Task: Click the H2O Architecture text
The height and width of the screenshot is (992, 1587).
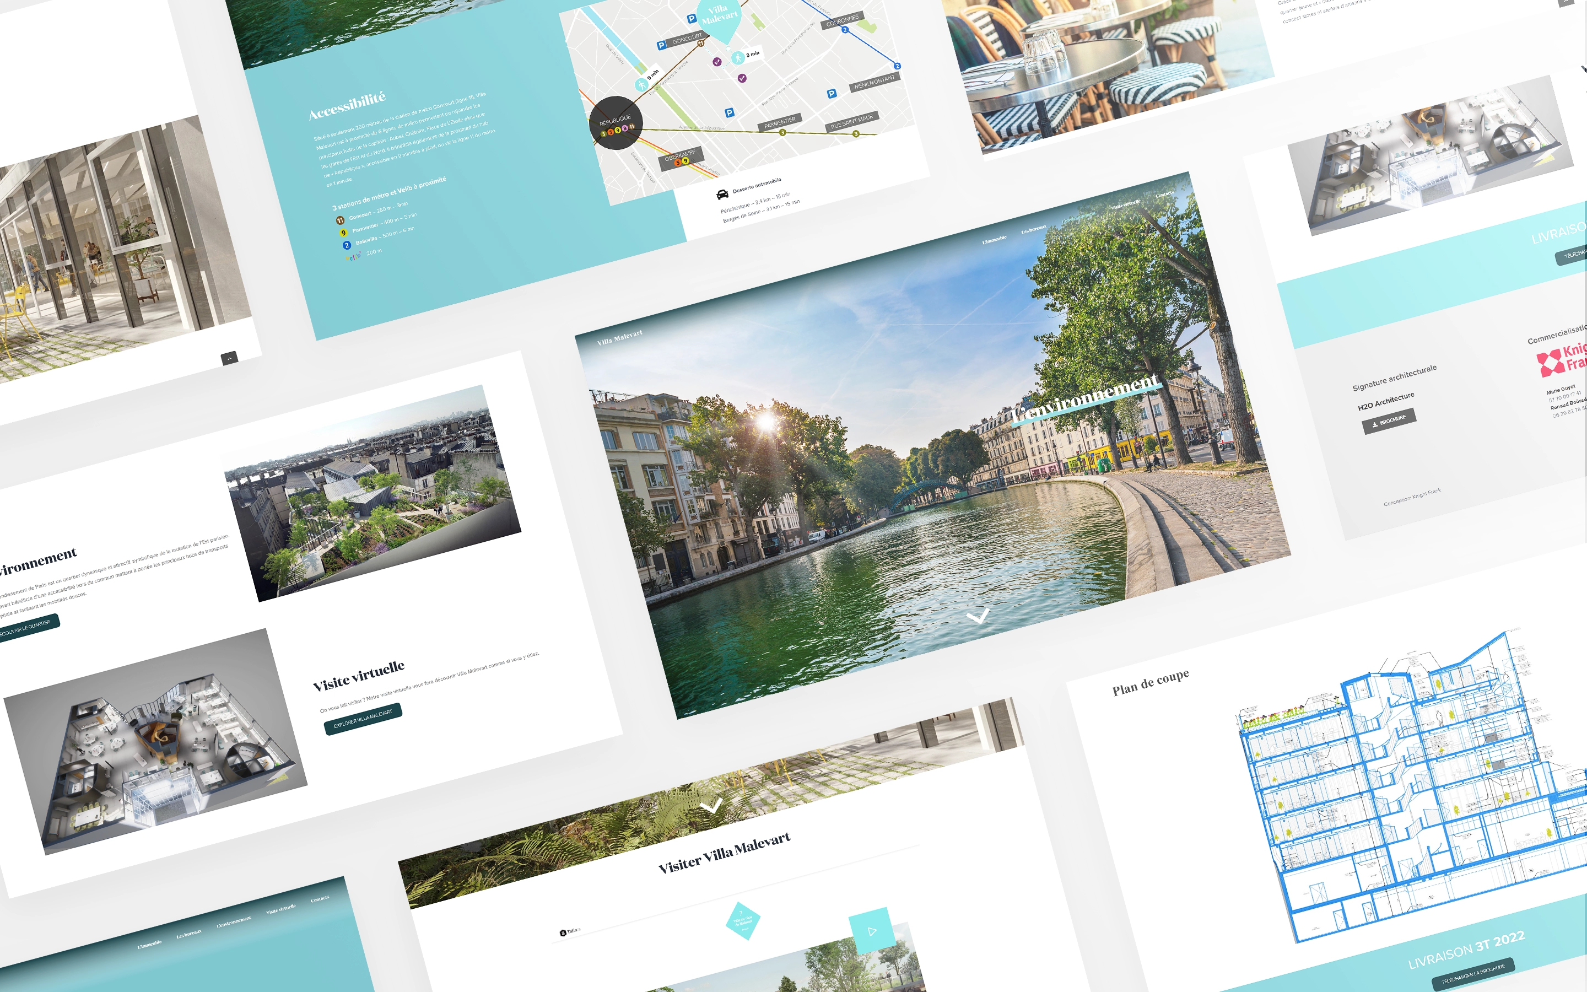Action: 1386,402
